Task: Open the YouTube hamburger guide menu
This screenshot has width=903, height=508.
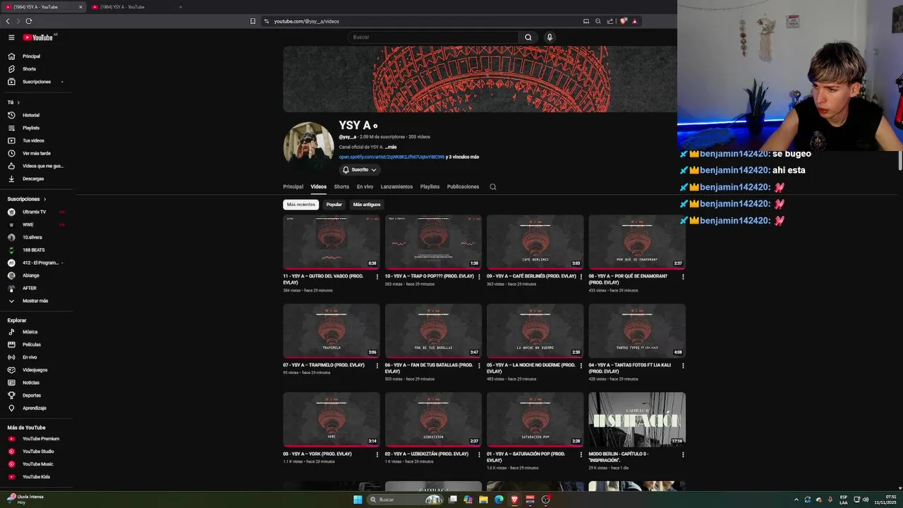Action: pos(11,37)
